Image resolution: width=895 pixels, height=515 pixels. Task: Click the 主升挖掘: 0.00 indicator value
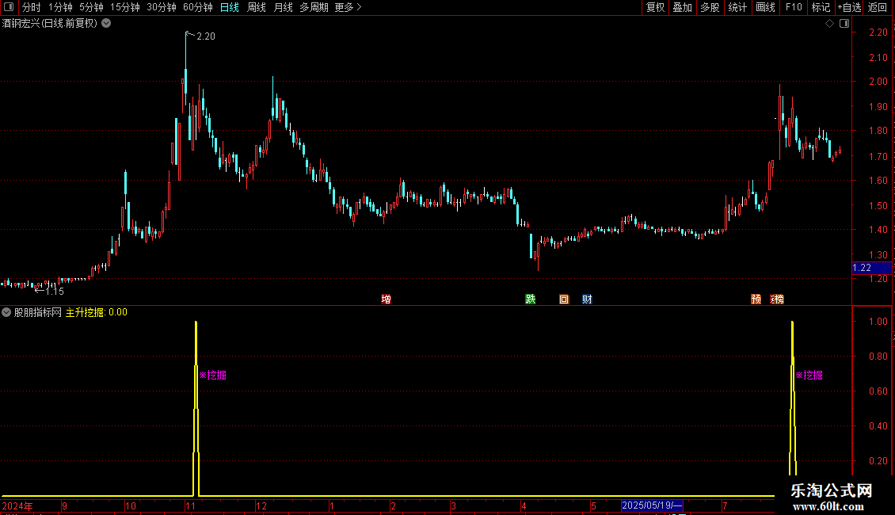click(x=97, y=312)
